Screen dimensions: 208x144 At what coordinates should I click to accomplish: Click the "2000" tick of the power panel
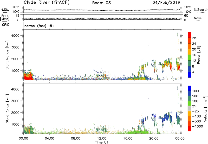[x=15, y=59]
